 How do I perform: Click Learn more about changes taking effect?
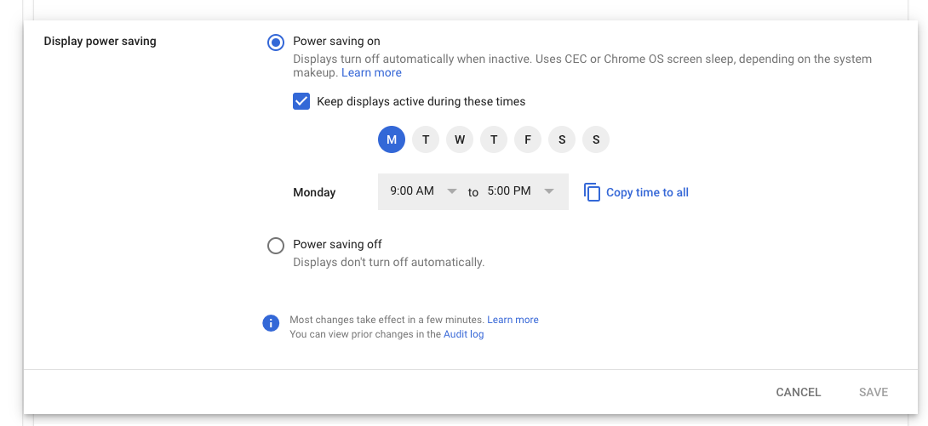pos(513,320)
